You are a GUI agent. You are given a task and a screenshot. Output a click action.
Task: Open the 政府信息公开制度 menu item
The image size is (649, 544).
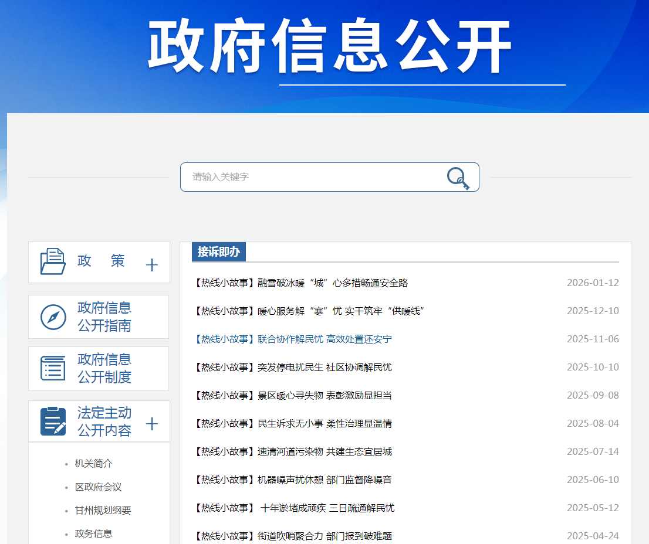tap(104, 368)
